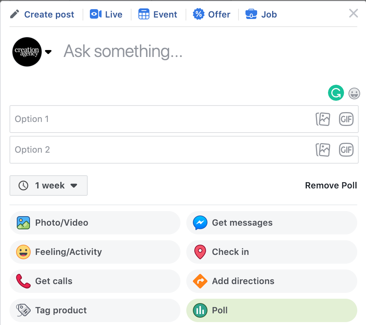Select Get messages option

pyautogui.click(x=271, y=223)
